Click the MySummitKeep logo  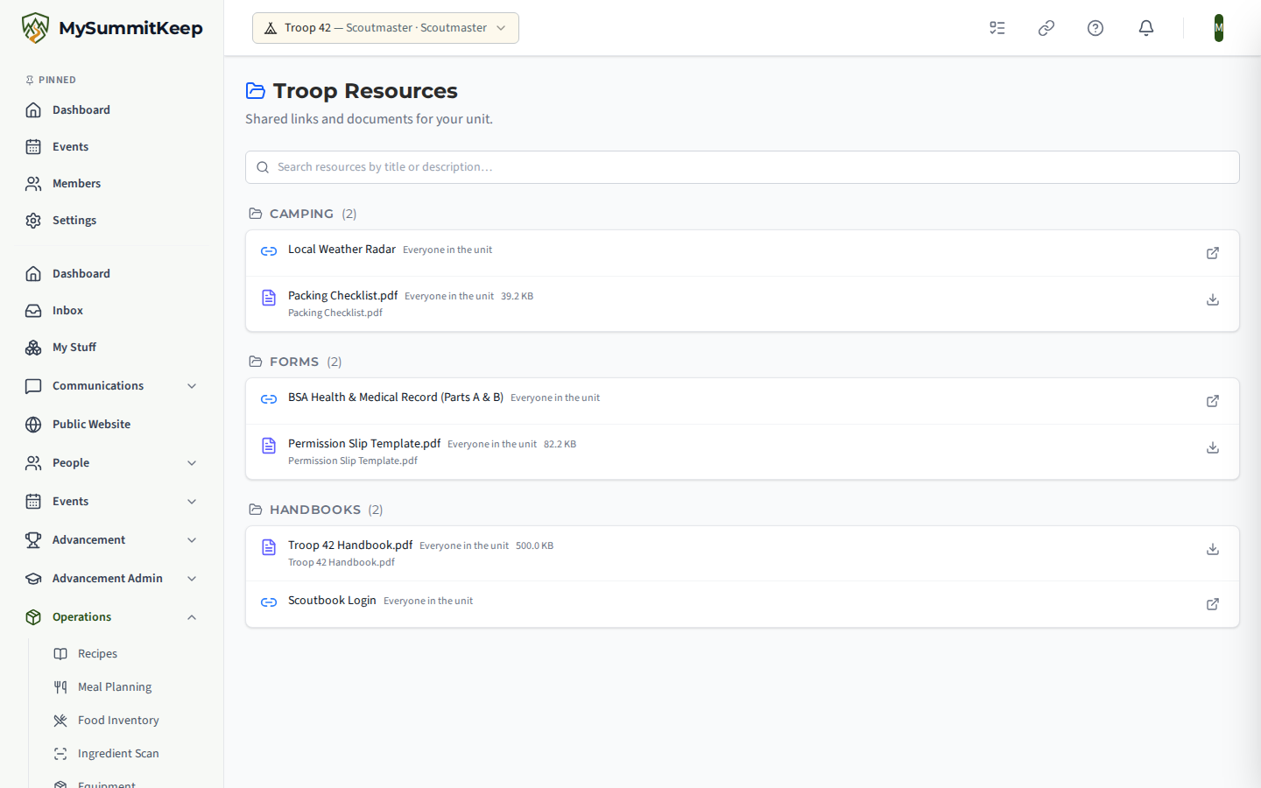(x=112, y=28)
